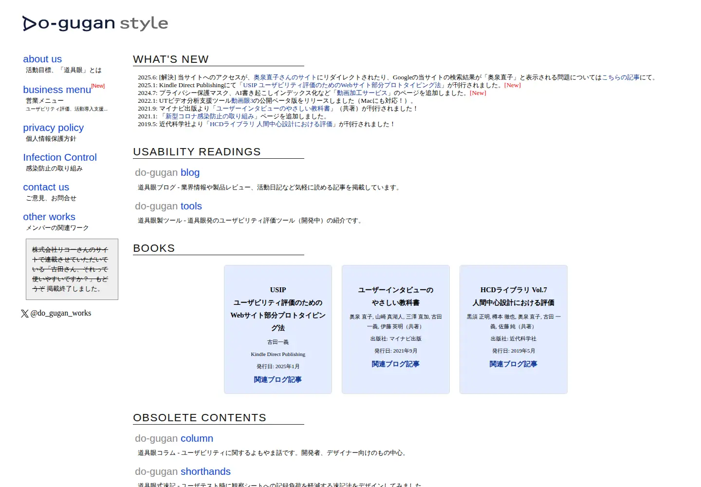Navigate to other works

[x=49, y=217]
